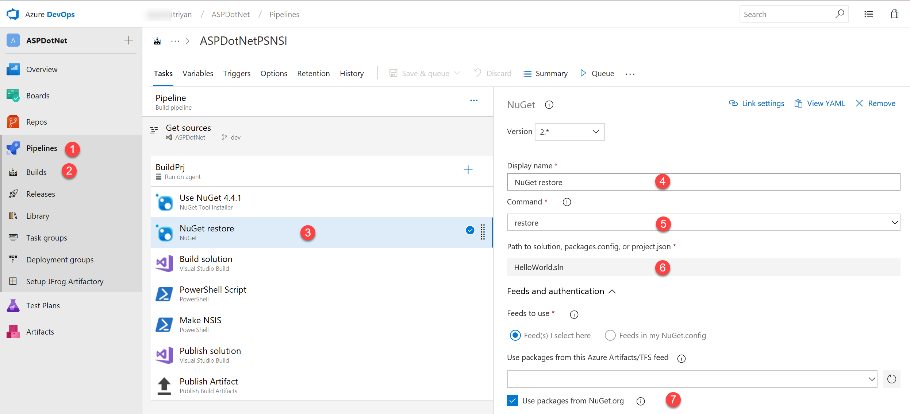Open the Repos sidebar icon
This screenshot has width=910, height=414.
click(x=13, y=122)
